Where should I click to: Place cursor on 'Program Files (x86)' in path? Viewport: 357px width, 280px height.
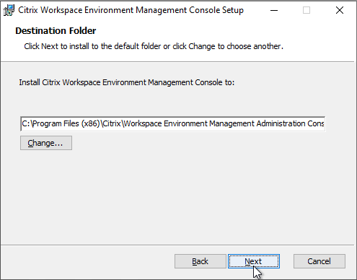[66, 123]
